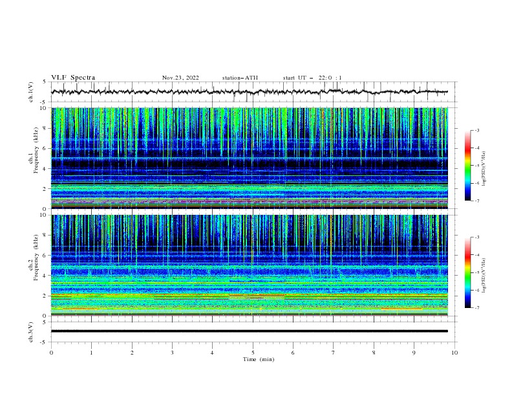Click time axis tick label '5'

click(x=253, y=353)
